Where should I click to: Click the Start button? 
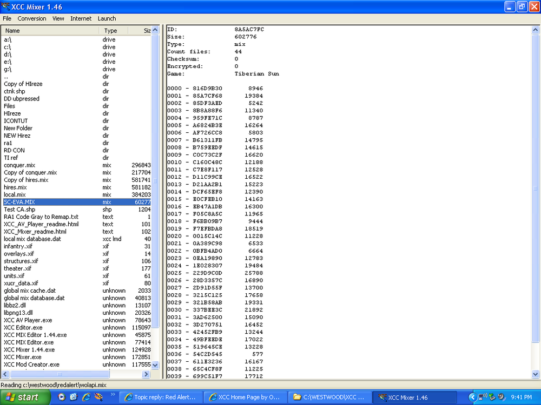tap(25, 397)
